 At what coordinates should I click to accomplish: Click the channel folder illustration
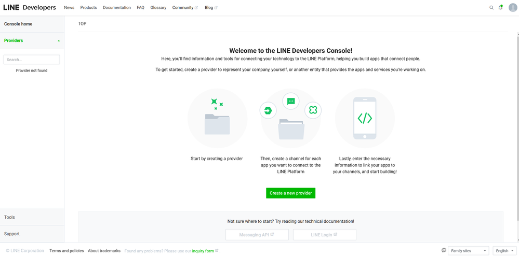(x=291, y=129)
